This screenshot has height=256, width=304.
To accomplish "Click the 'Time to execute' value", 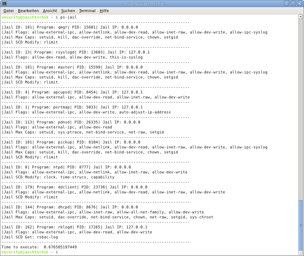I will click(60, 247).
